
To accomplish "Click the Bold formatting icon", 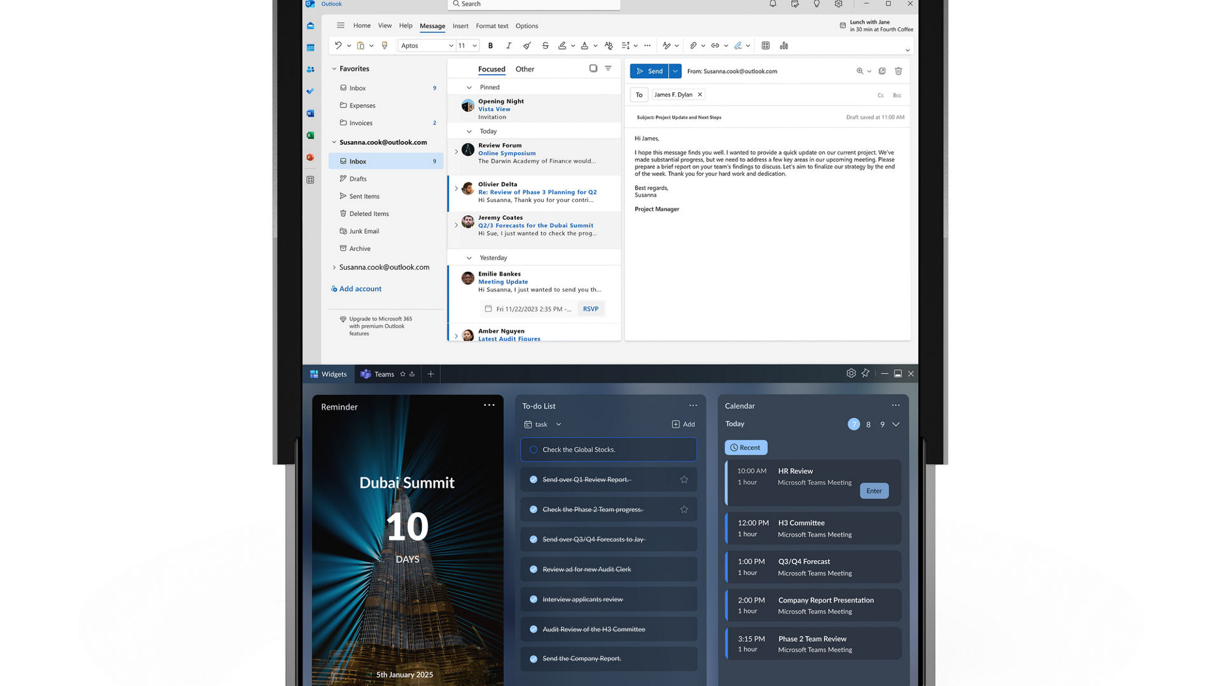I will point(490,46).
